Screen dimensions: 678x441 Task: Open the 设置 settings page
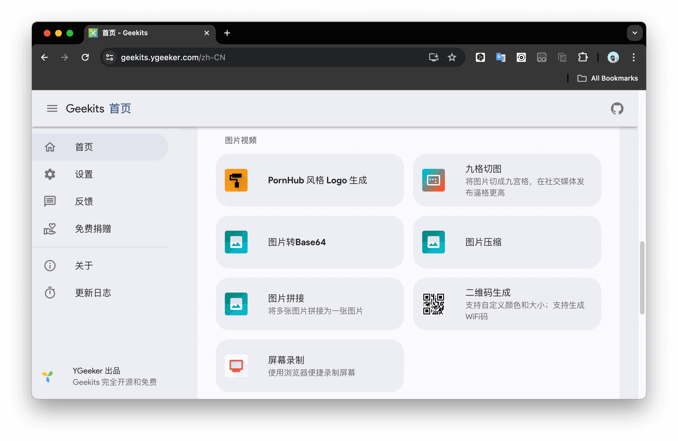84,174
